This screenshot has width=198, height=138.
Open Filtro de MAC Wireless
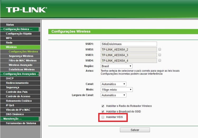20,60
